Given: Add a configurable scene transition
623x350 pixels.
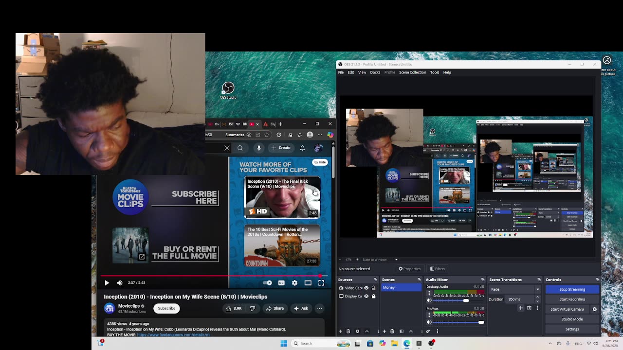Looking at the screenshot, I should point(520,308).
